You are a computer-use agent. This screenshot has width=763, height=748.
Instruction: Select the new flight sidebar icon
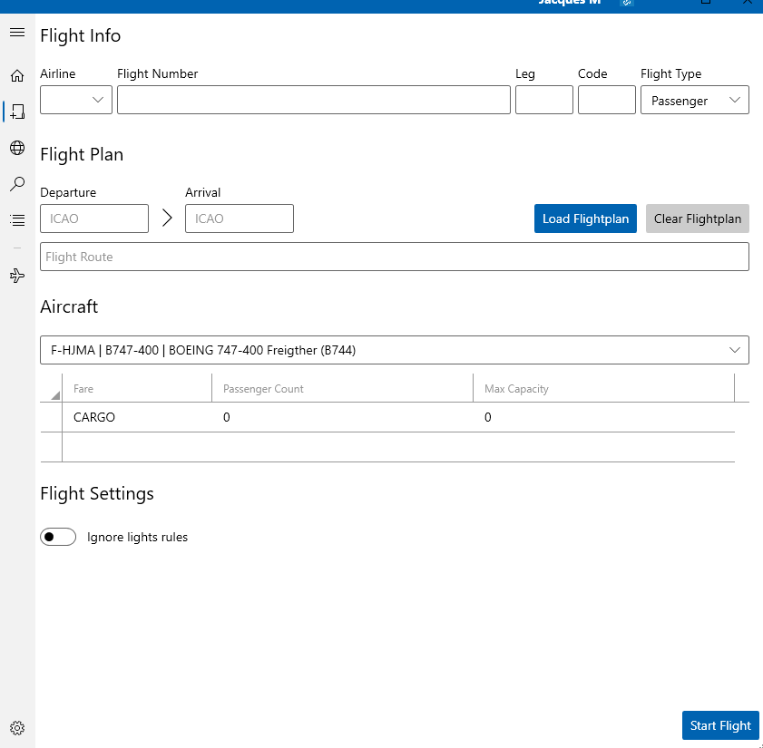point(17,112)
